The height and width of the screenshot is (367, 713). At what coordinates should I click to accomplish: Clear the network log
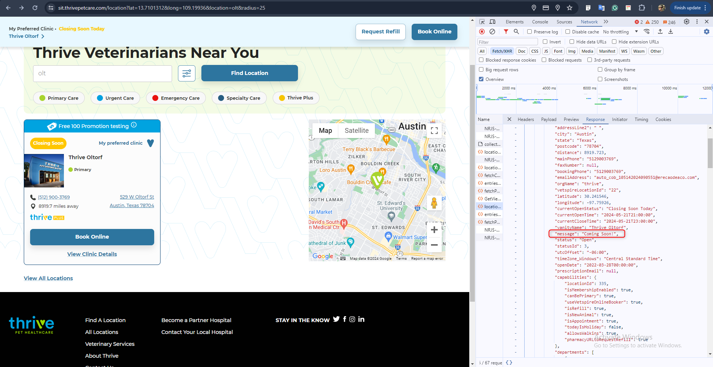492,32
